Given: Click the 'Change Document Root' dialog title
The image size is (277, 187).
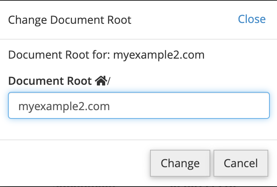Looking at the screenshot, I should click(x=69, y=19).
